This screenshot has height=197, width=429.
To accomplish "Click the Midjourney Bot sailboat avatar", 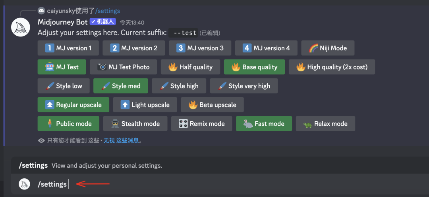I will [x=21, y=27].
